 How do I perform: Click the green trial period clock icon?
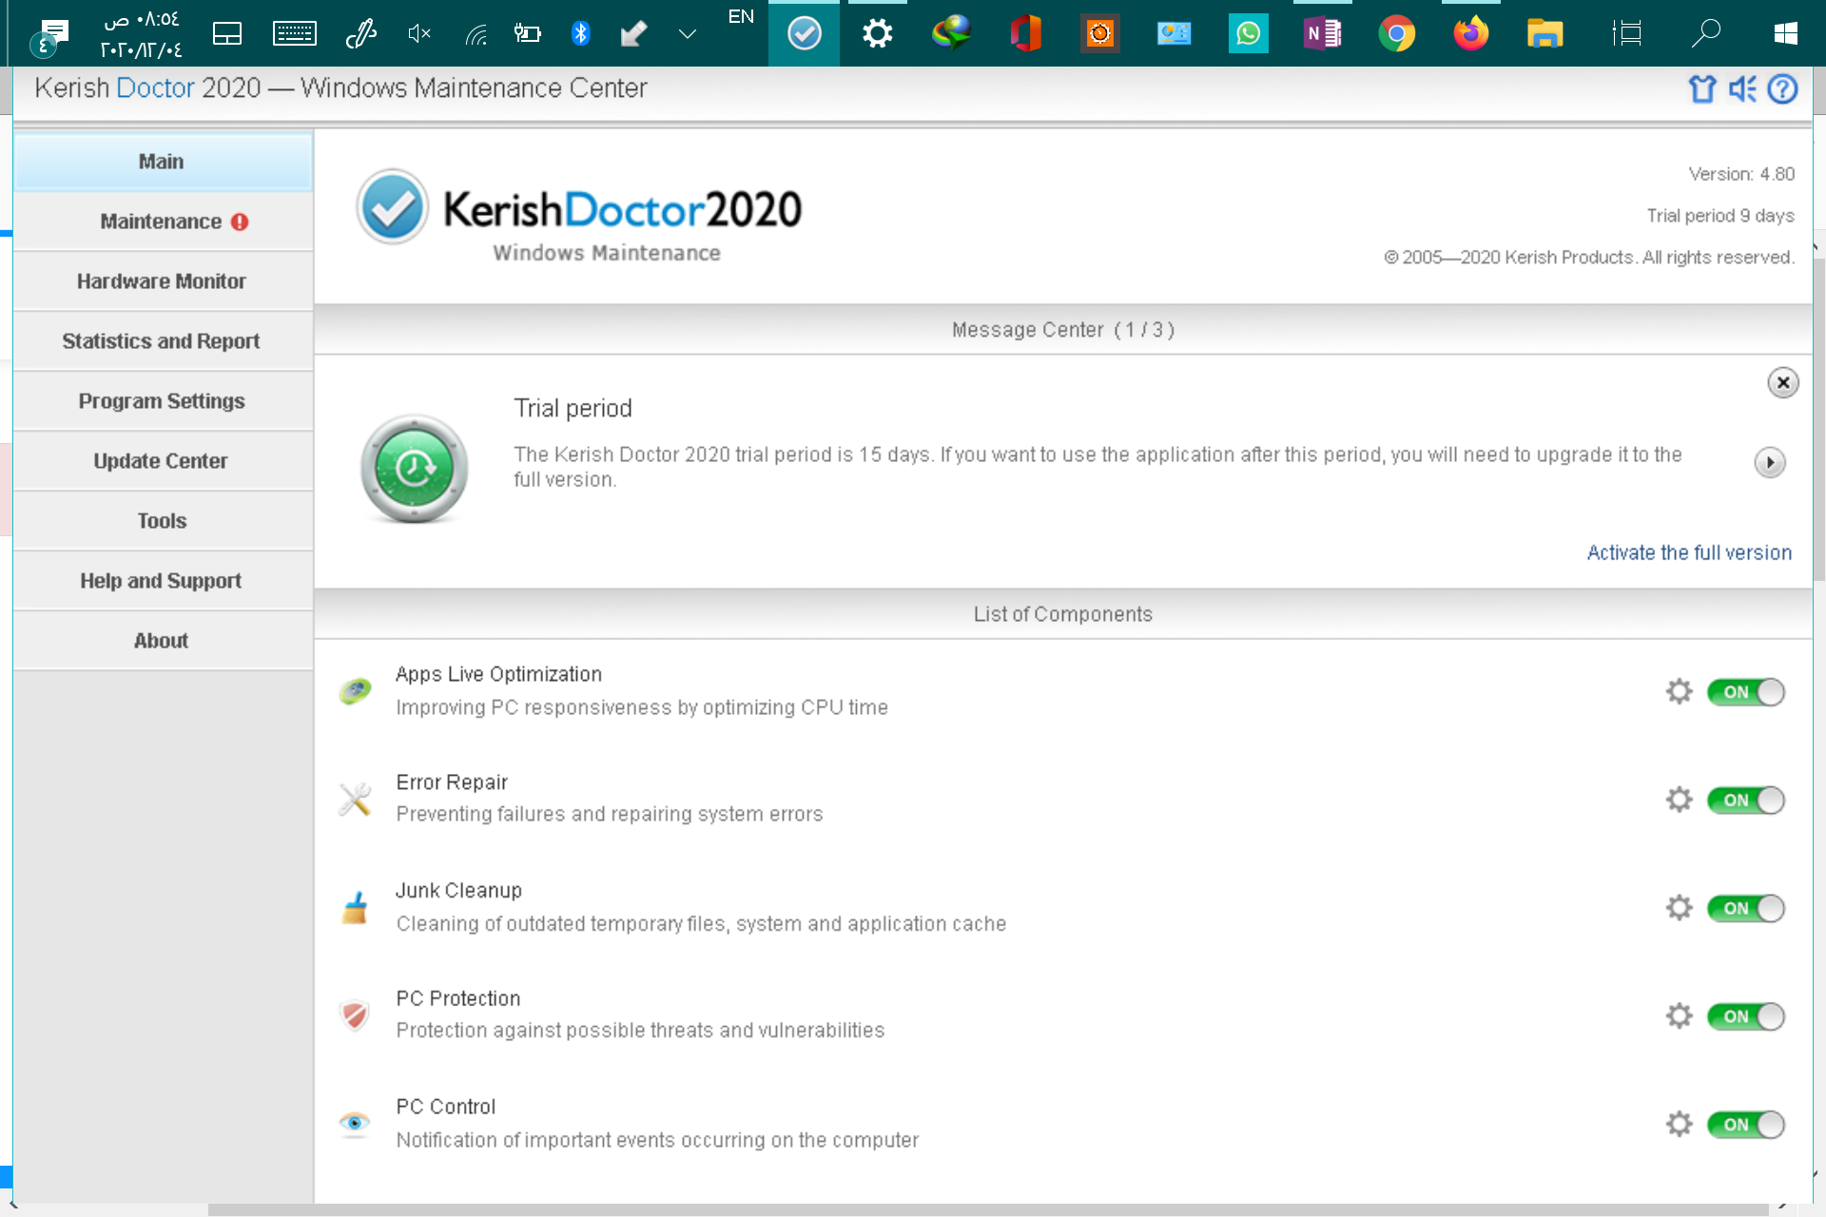click(x=414, y=468)
